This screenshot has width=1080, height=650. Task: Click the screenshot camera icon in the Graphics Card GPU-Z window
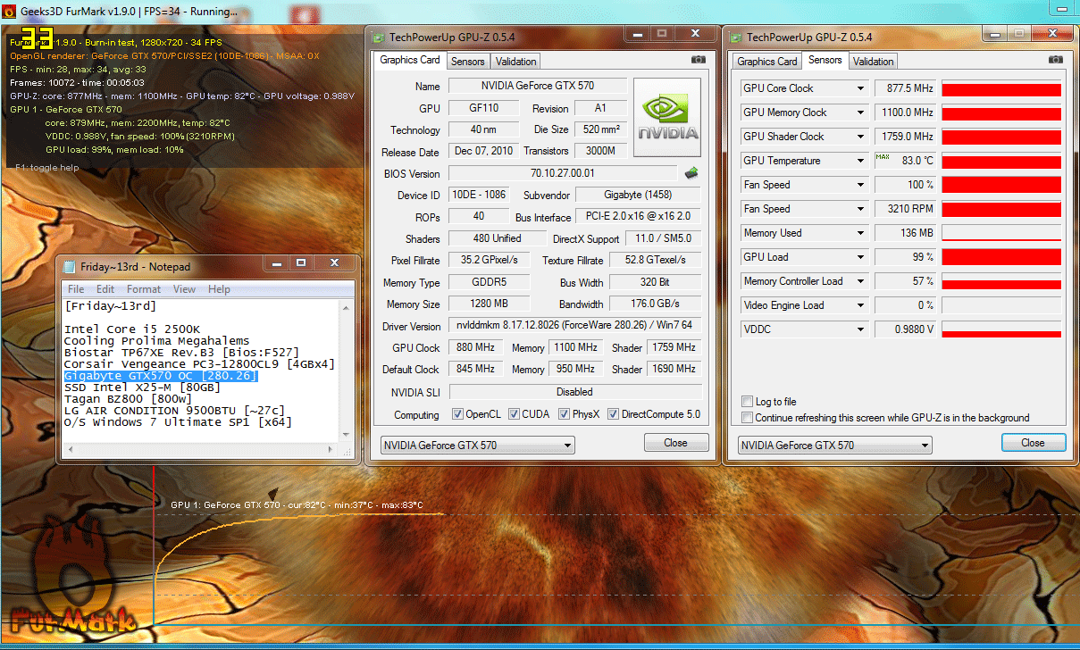[698, 60]
